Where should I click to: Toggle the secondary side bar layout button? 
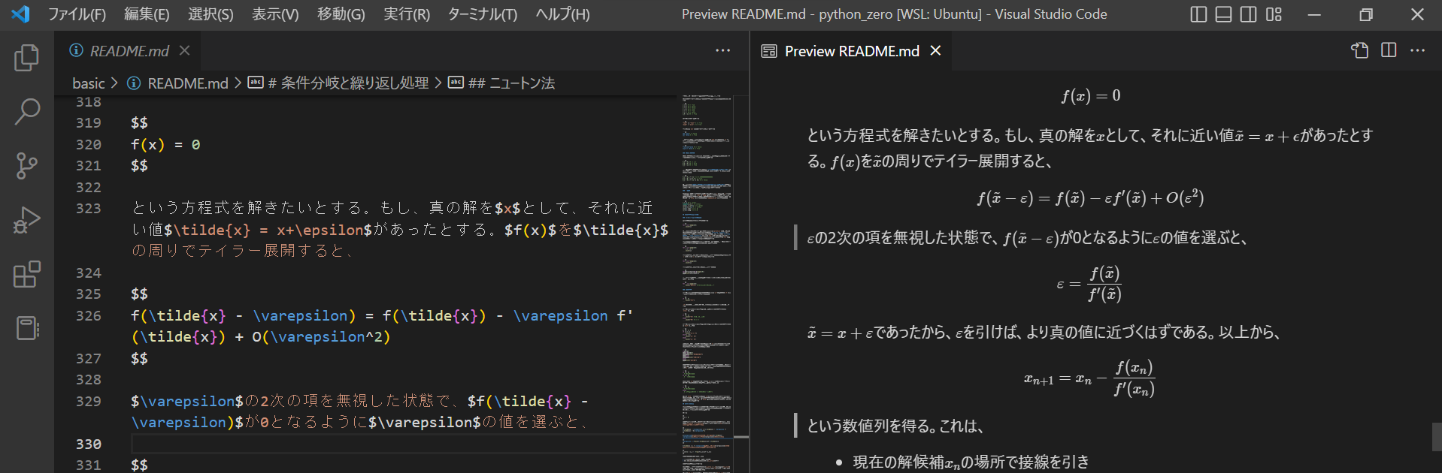[1248, 14]
